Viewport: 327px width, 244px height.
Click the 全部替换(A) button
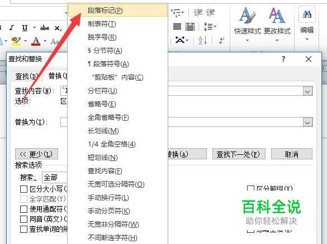pos(187,154)
